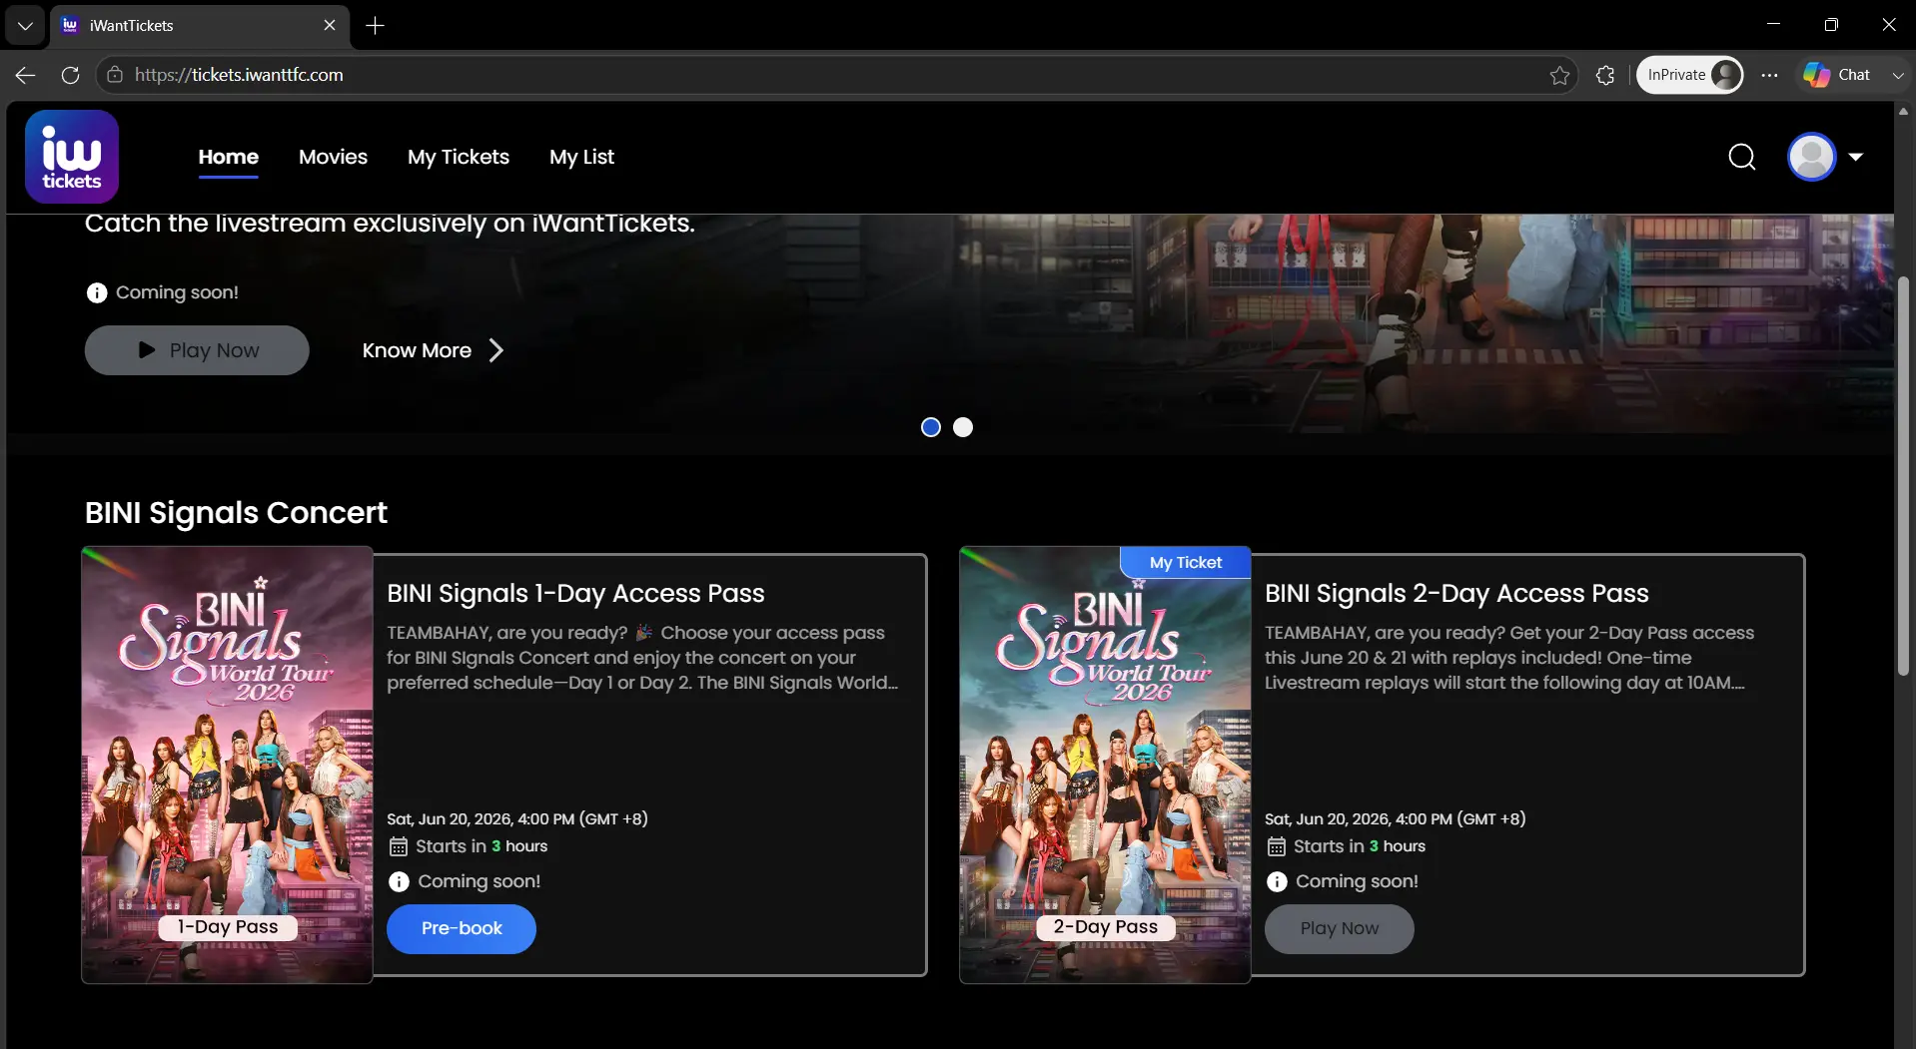Image resolution: width=1916 pixels, height=1049 pixels.
Task: Click the 2-Day Access Pass description text
Action: click(1509, 658)
